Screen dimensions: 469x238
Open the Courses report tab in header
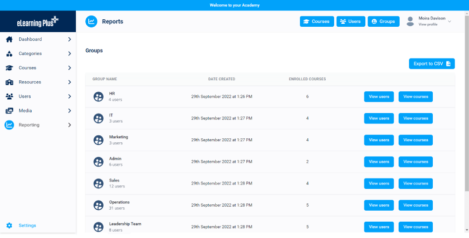point(317,21)
